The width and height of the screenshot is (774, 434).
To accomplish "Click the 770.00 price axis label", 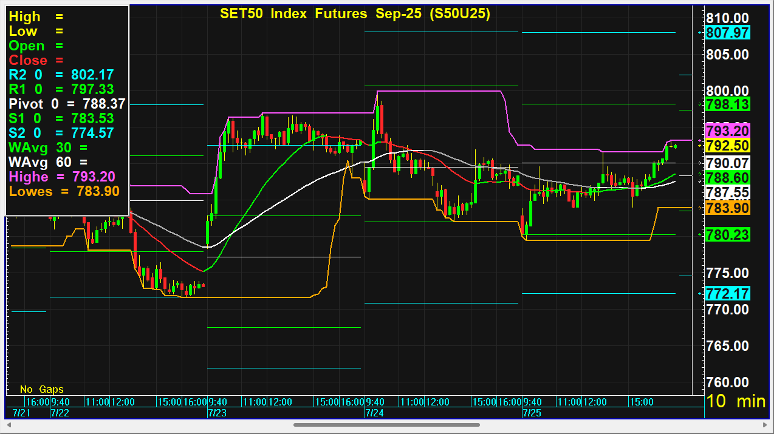I will tap(728, 310).
